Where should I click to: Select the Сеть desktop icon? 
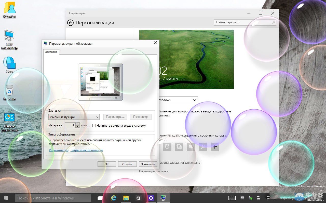pyautogui.click(x=9, y=65)
